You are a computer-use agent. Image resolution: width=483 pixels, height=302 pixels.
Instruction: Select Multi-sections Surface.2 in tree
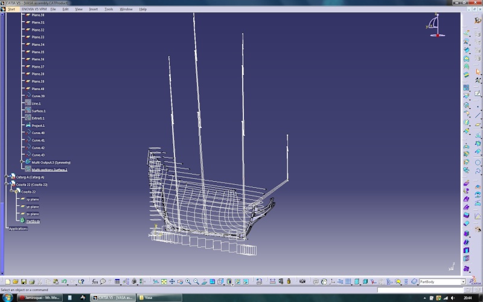pos(50,170)
